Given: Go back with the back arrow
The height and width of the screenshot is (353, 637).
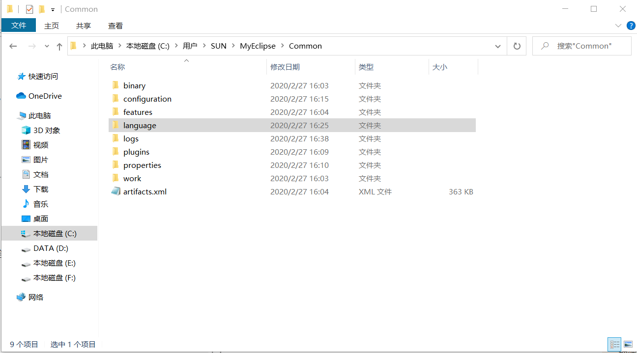Looking at the screenshot, I should (13, 46).
